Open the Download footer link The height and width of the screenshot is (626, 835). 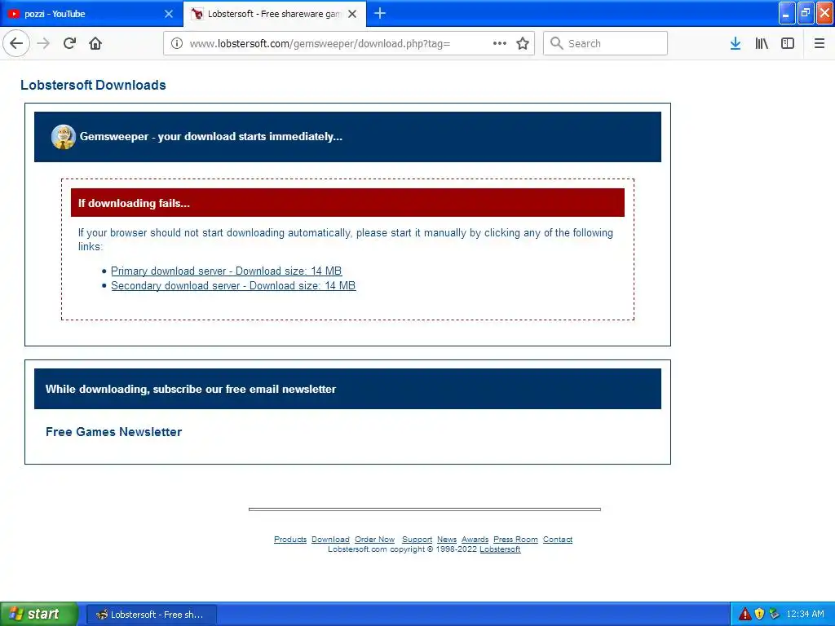click(331, 540)
